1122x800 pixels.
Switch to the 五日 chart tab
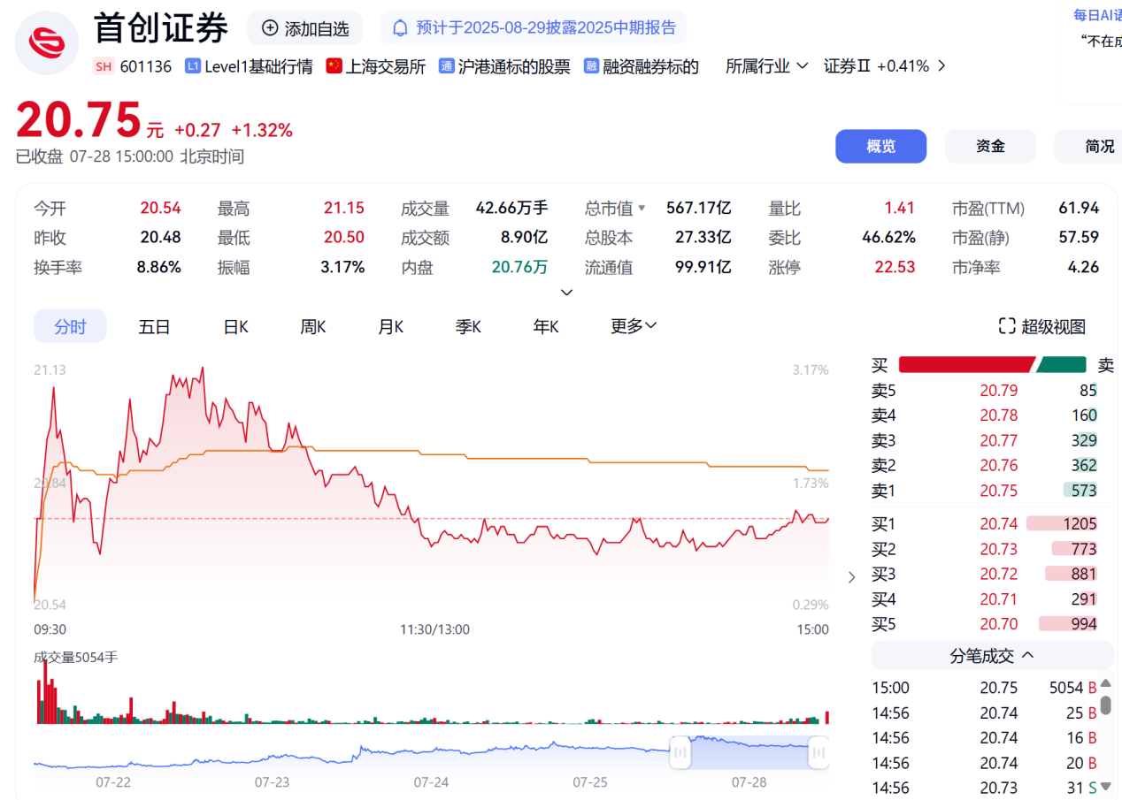pyautogui.click(x=154, y=326)
